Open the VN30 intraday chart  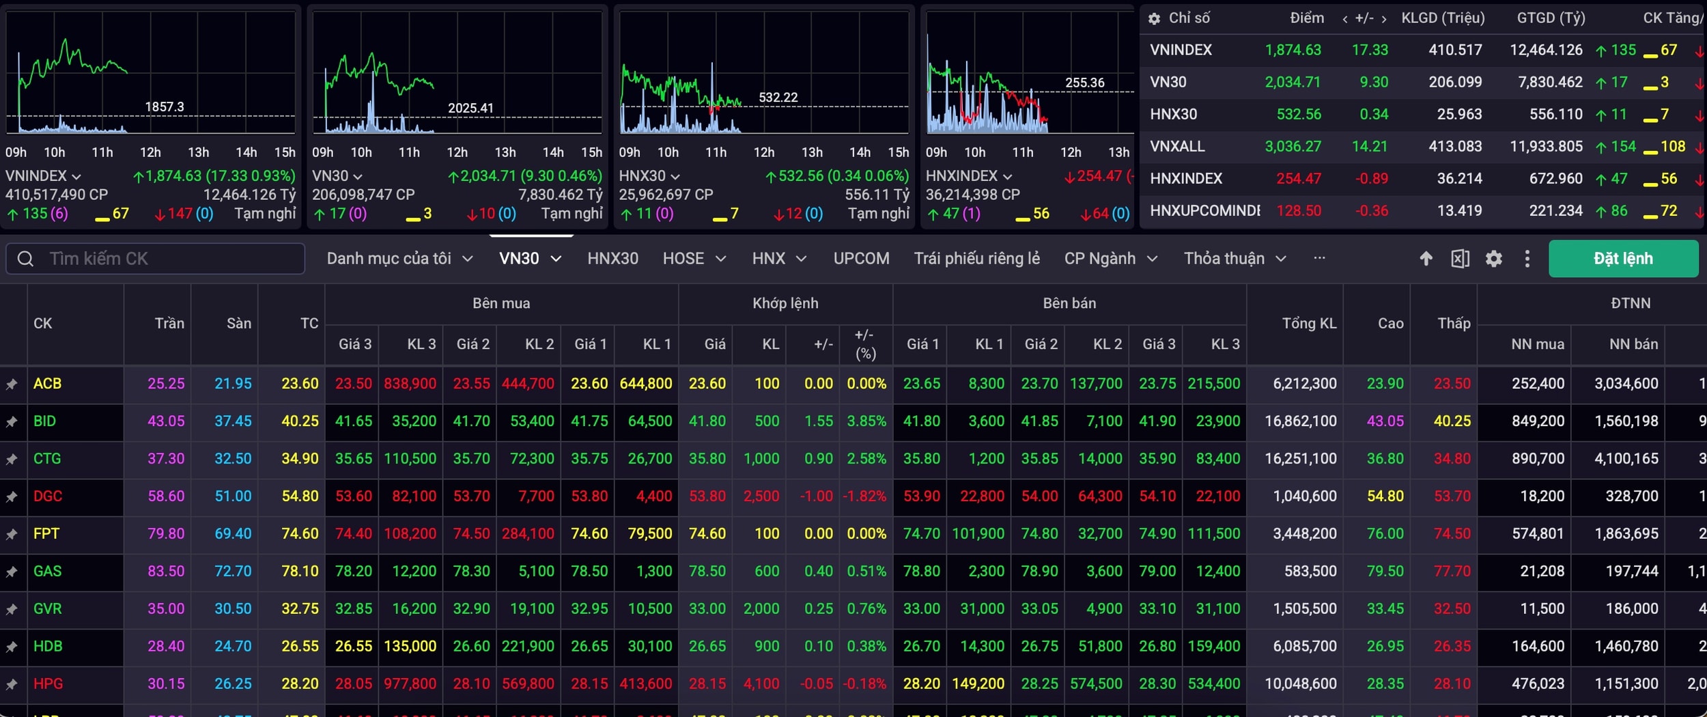pyautogui.click(x=457, y=72)
